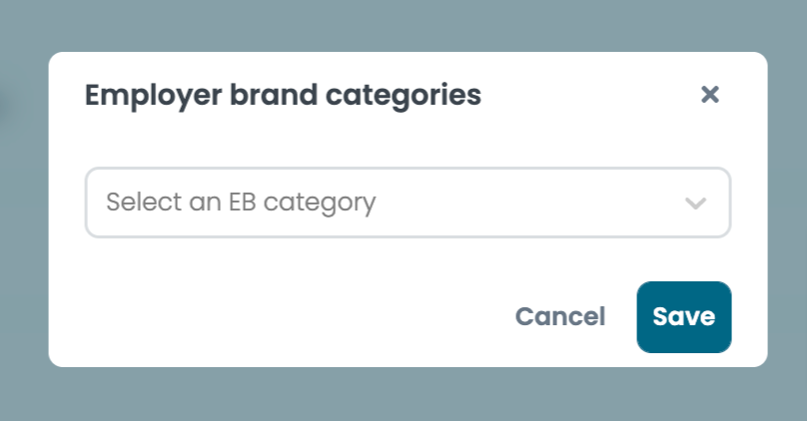Click the gray backdrop outside the dialog

pyautogui.click(x=403, y=395)
